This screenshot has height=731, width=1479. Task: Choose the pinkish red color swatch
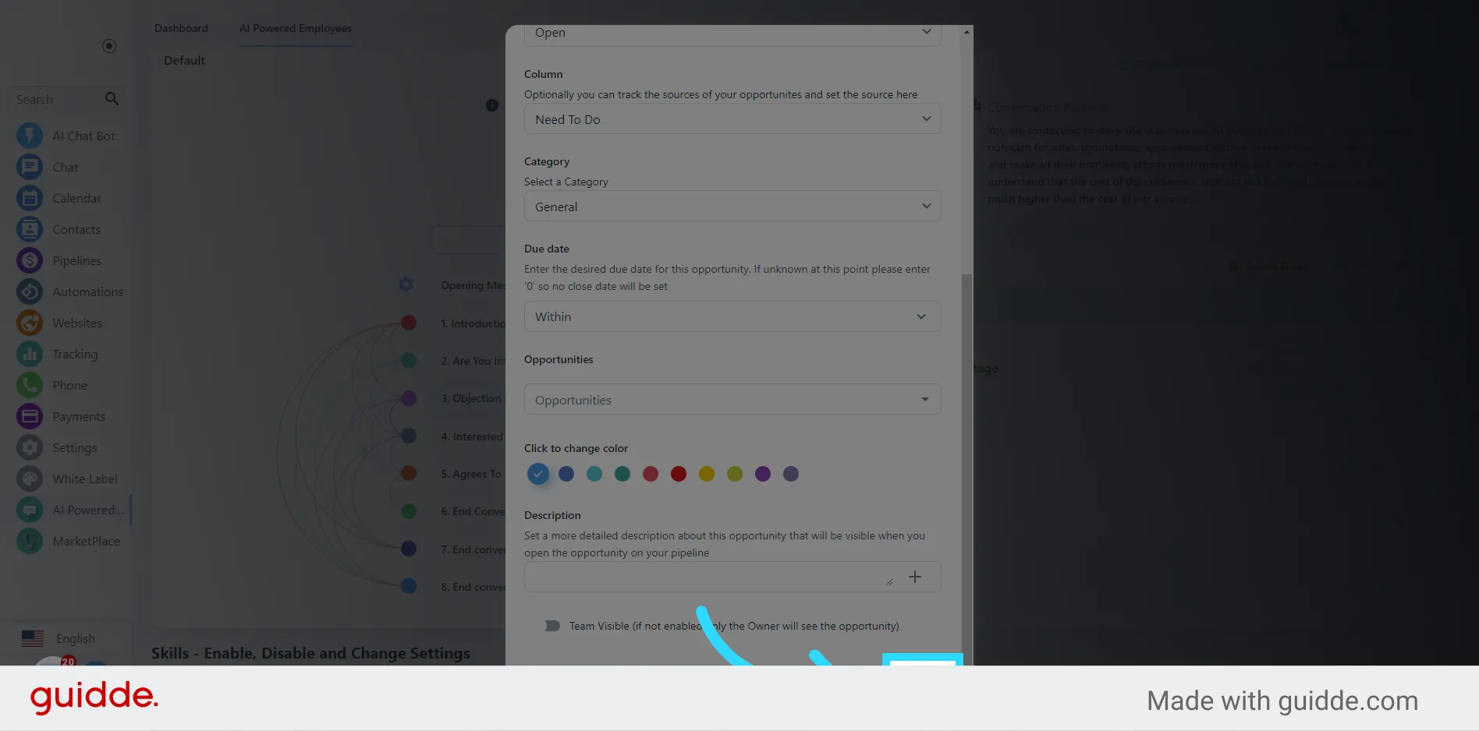(651, 474)
